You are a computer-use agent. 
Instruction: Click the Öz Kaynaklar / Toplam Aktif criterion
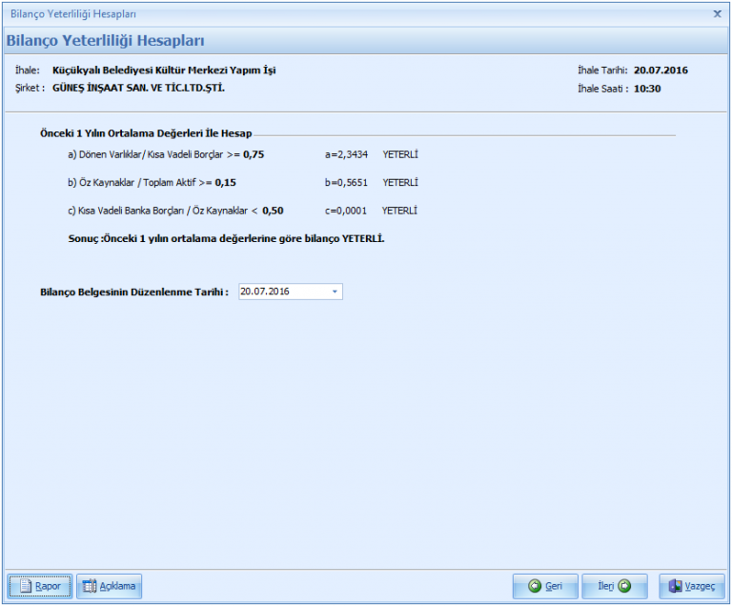pos(152,182)
